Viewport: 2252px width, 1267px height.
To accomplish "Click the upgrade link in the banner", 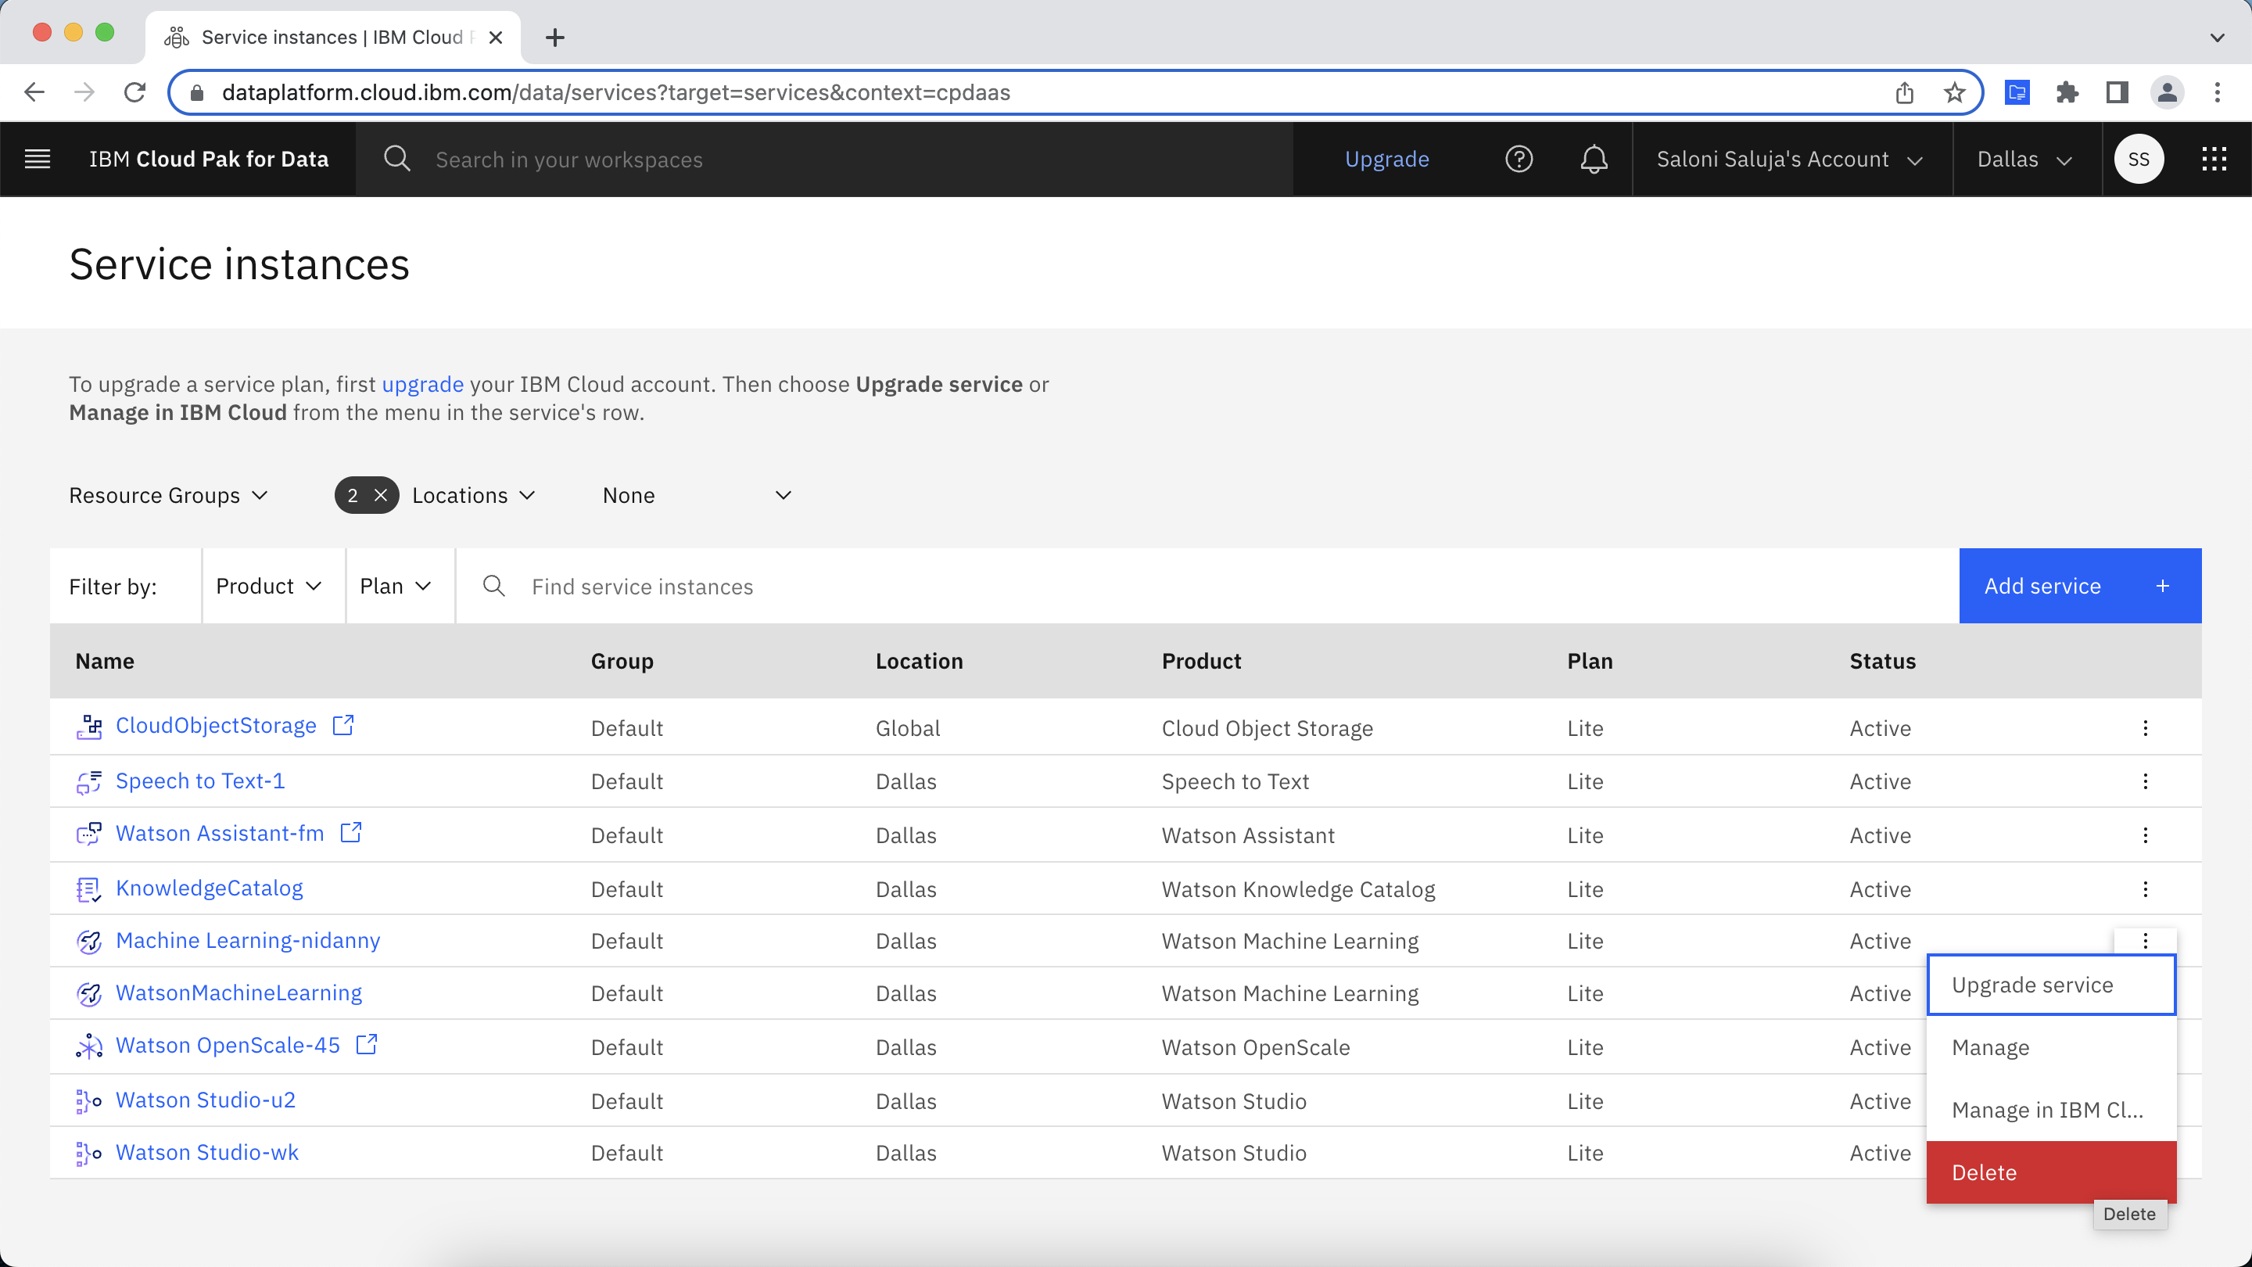I will [x=421, y=384].
